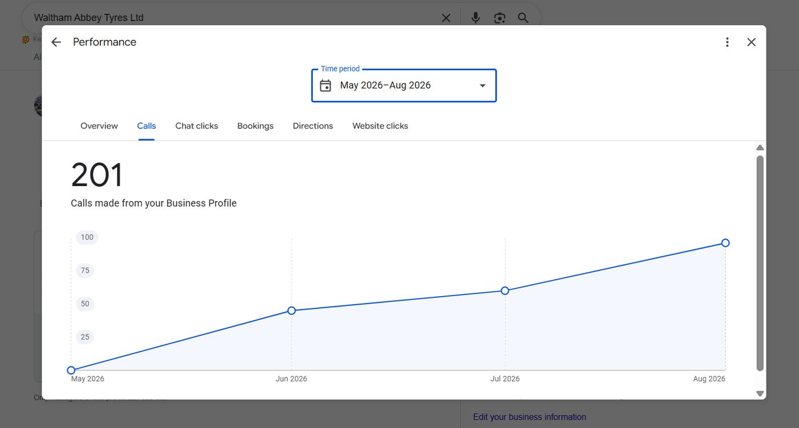799x428 pixels.
Task: Click the May 2026 data point
Action: (x=71, y=370)
